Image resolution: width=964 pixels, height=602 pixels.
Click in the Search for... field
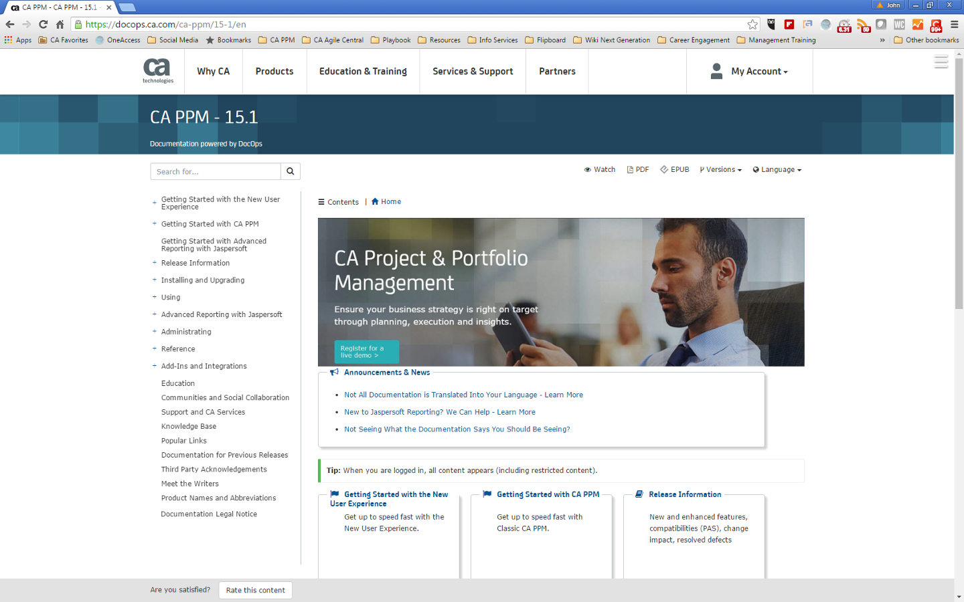click(x=216, y=171)
